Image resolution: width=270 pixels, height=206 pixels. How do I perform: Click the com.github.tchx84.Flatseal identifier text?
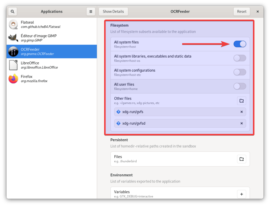40,27
